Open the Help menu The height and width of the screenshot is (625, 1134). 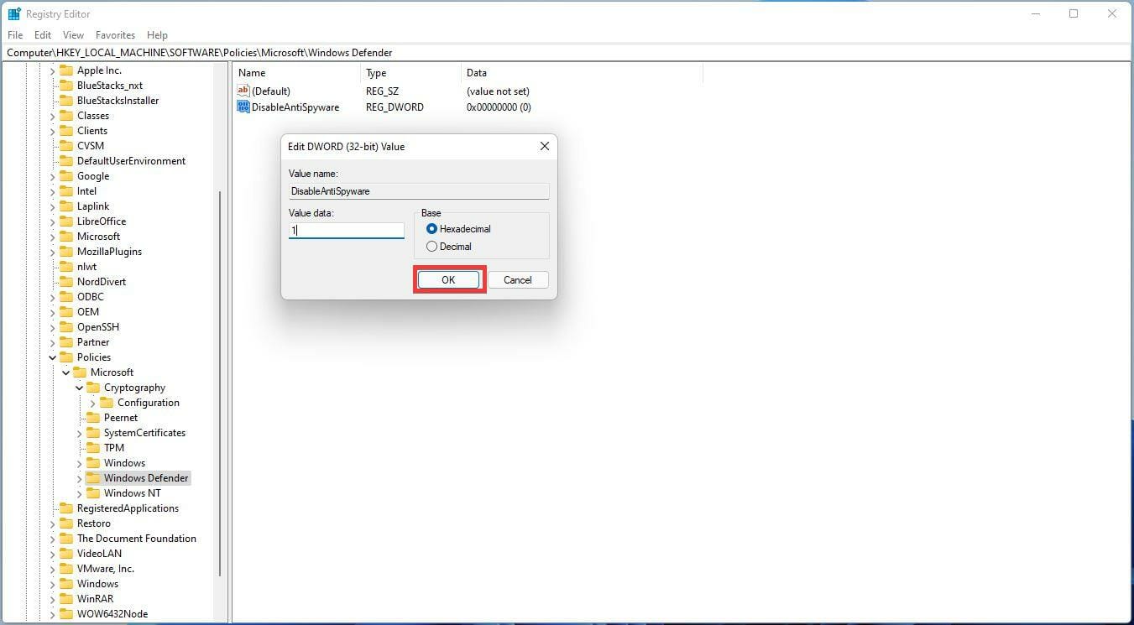[x=157, y=35]
